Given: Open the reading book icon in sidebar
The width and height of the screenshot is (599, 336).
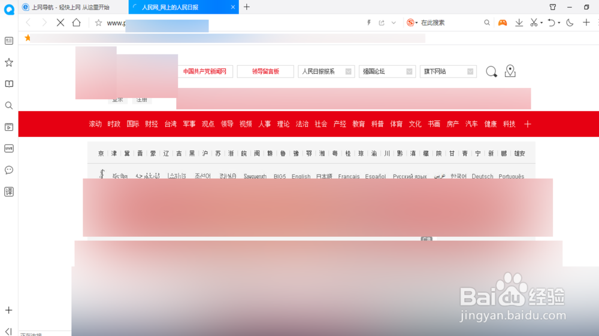Looking at the screenshot, I should pyautogui.click(x=9, y=84).
